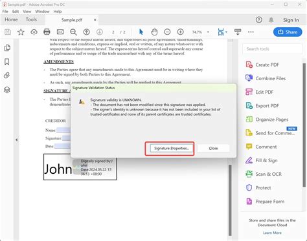Open more tools ellipsis menu
Image resolution: width=307 pixels, height=241 pixels.
pos(251,32)
